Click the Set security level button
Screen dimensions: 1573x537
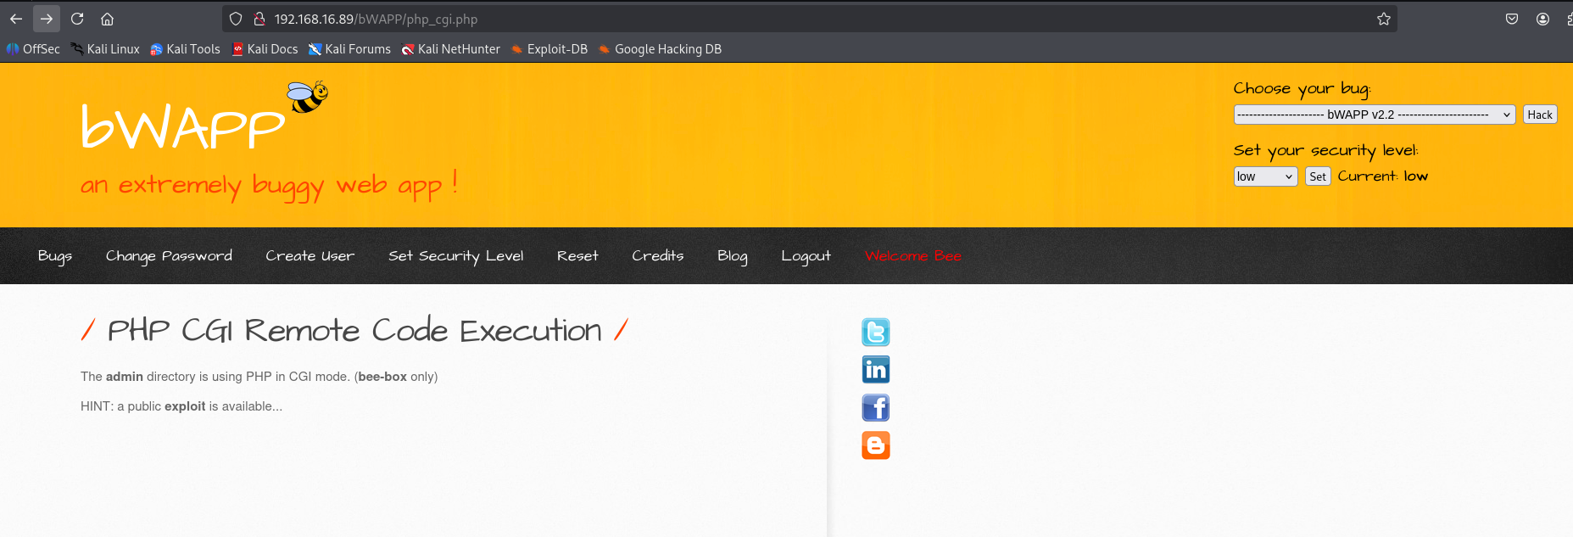click(1318, 176)
